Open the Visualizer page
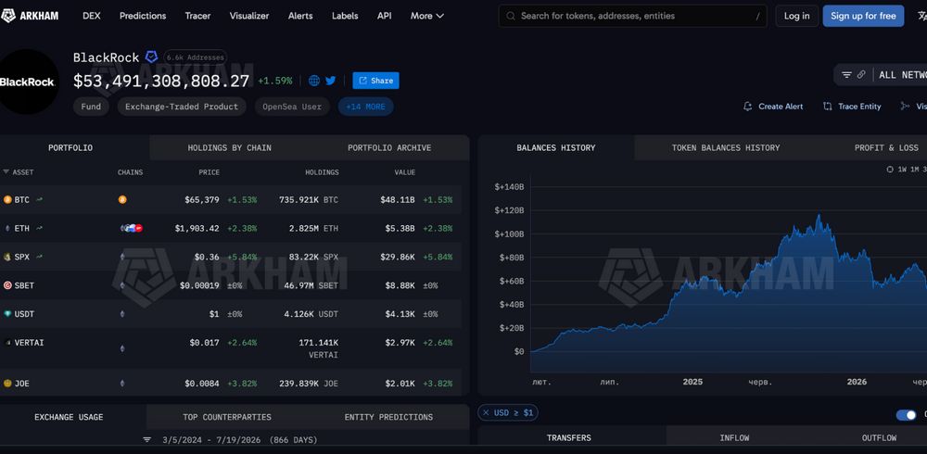 [248, 16]
